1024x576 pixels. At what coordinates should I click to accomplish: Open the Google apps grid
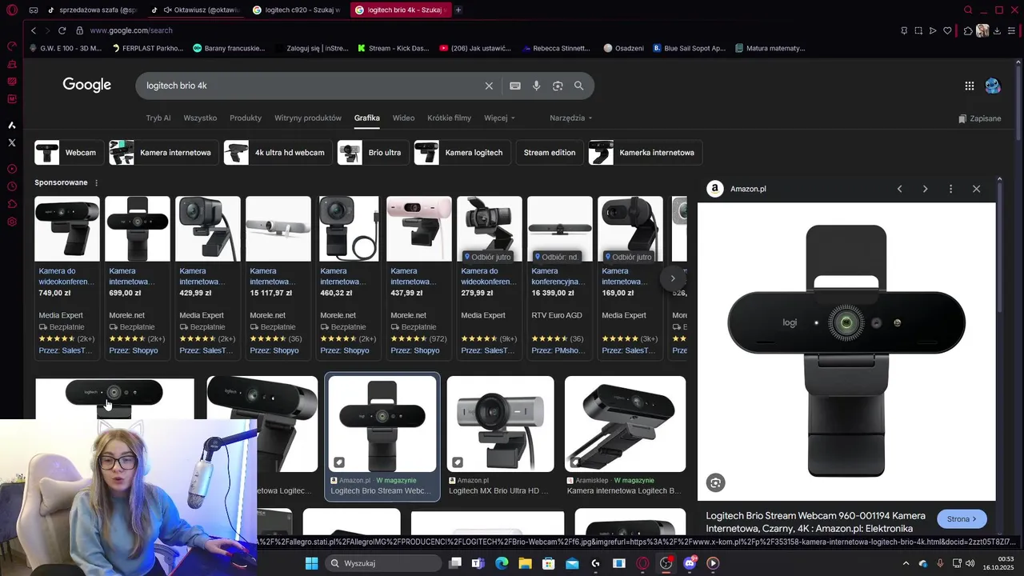(x=969, y=86)
